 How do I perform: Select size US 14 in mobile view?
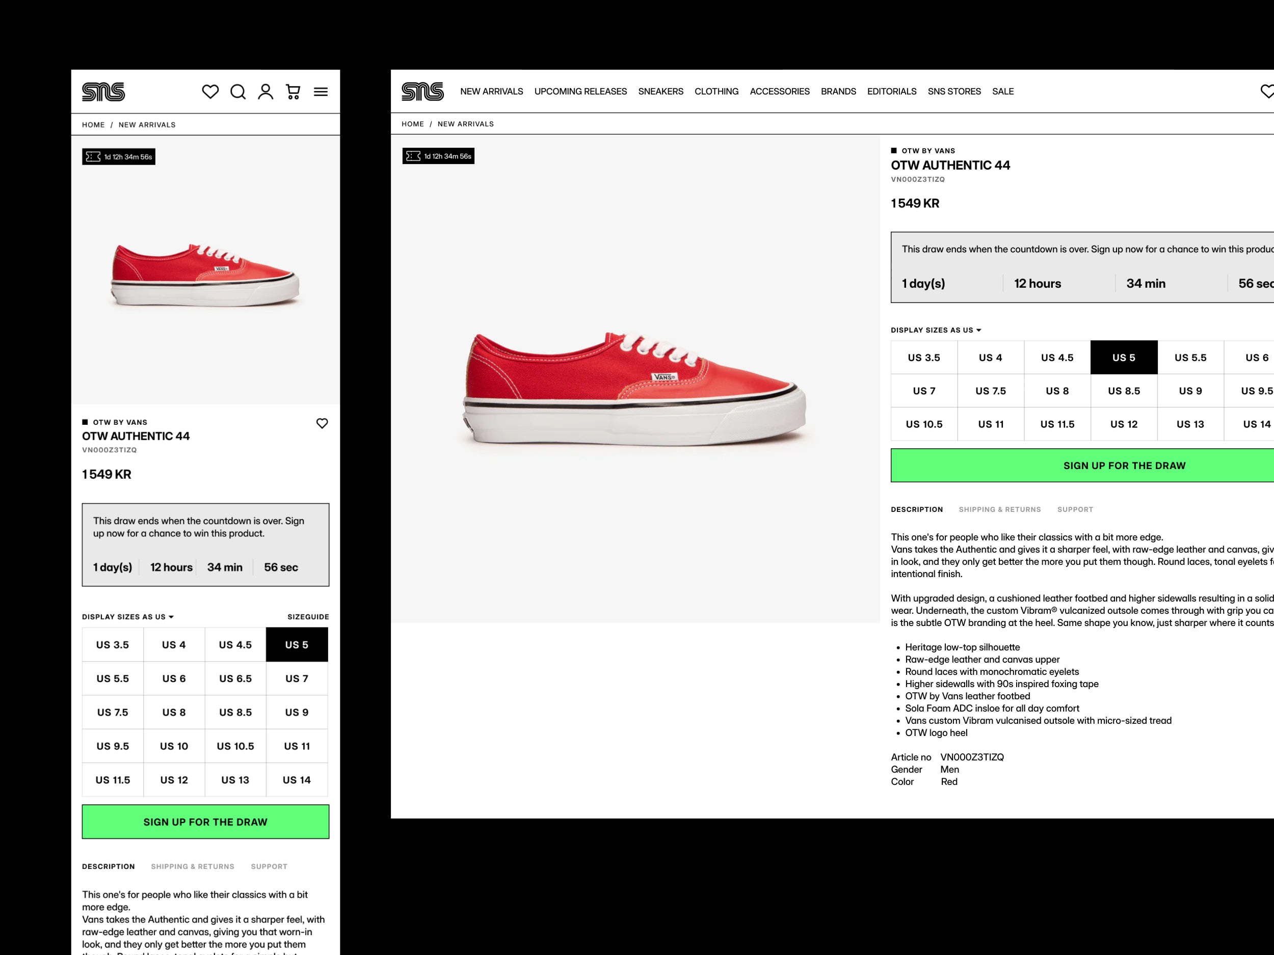click(x=297, y=780)
